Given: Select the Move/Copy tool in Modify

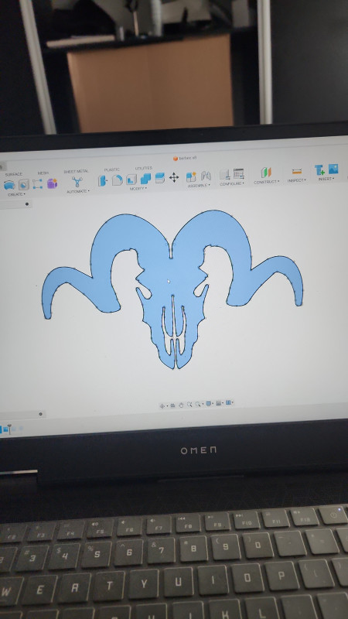Looking at the screenshot, I should tap(174, 177).
